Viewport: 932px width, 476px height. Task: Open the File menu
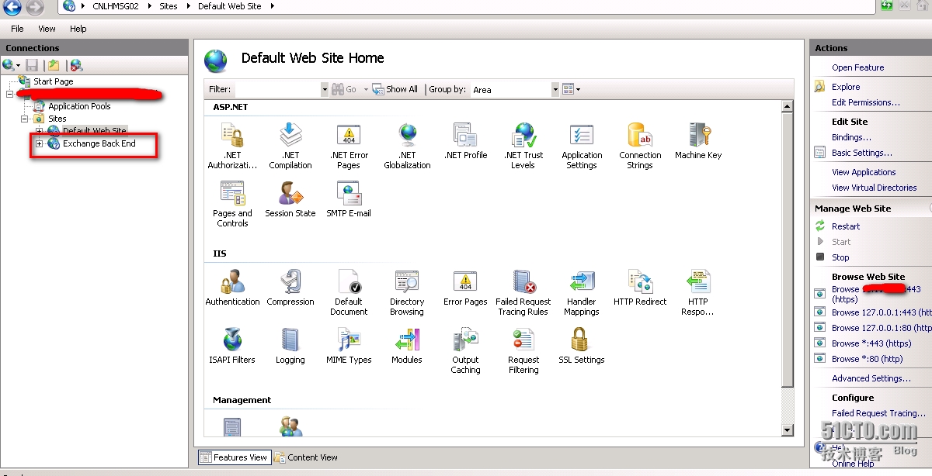(17, 29)
